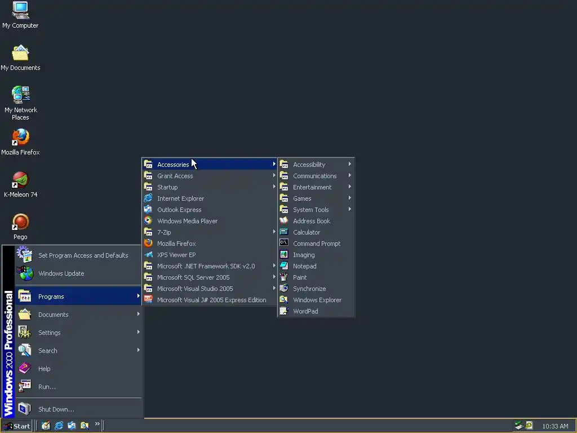
Task: Expand the System Tools submenu arrow
Action: pos(349,209)
